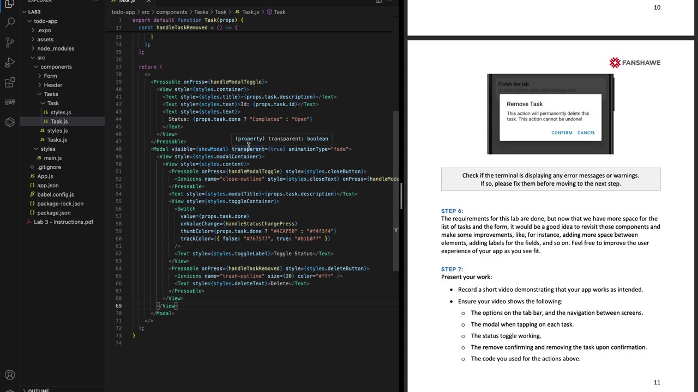Screen dimensions: 698x392
Task: Open package-lock.json in the explorer
Action: pyautogui.click(x=60, y=204)
